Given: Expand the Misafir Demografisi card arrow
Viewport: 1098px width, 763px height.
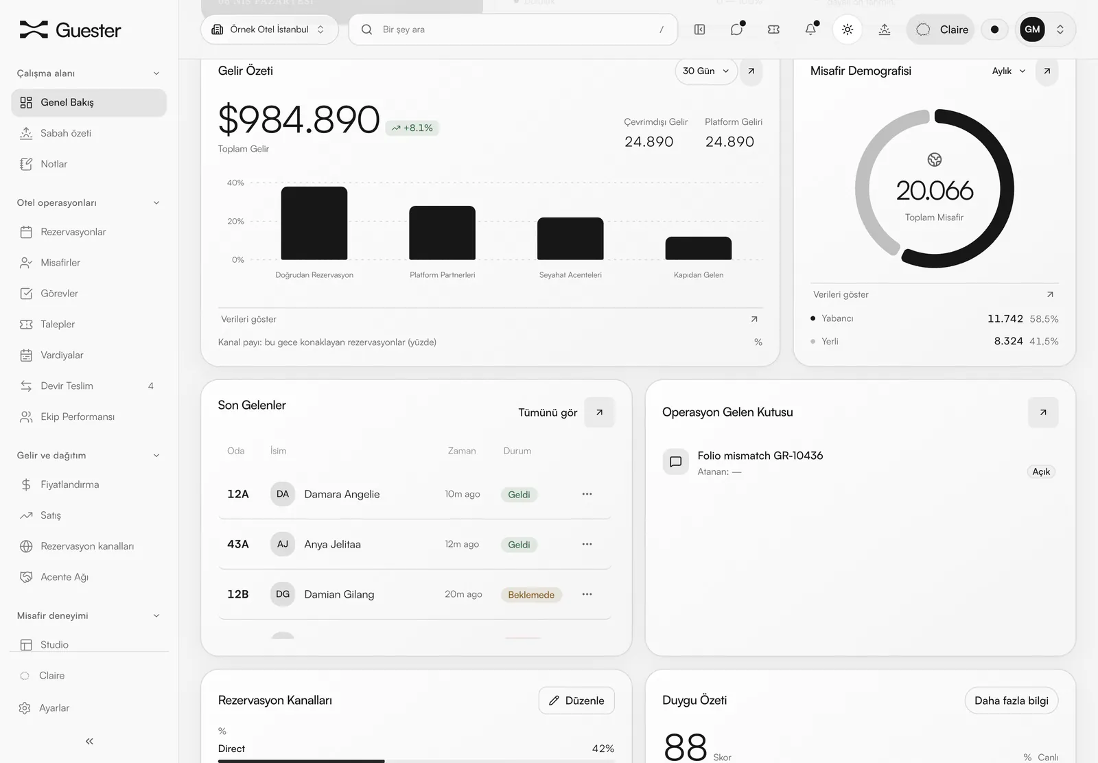Looking at the screenshot, I should tap(1047, 71).
